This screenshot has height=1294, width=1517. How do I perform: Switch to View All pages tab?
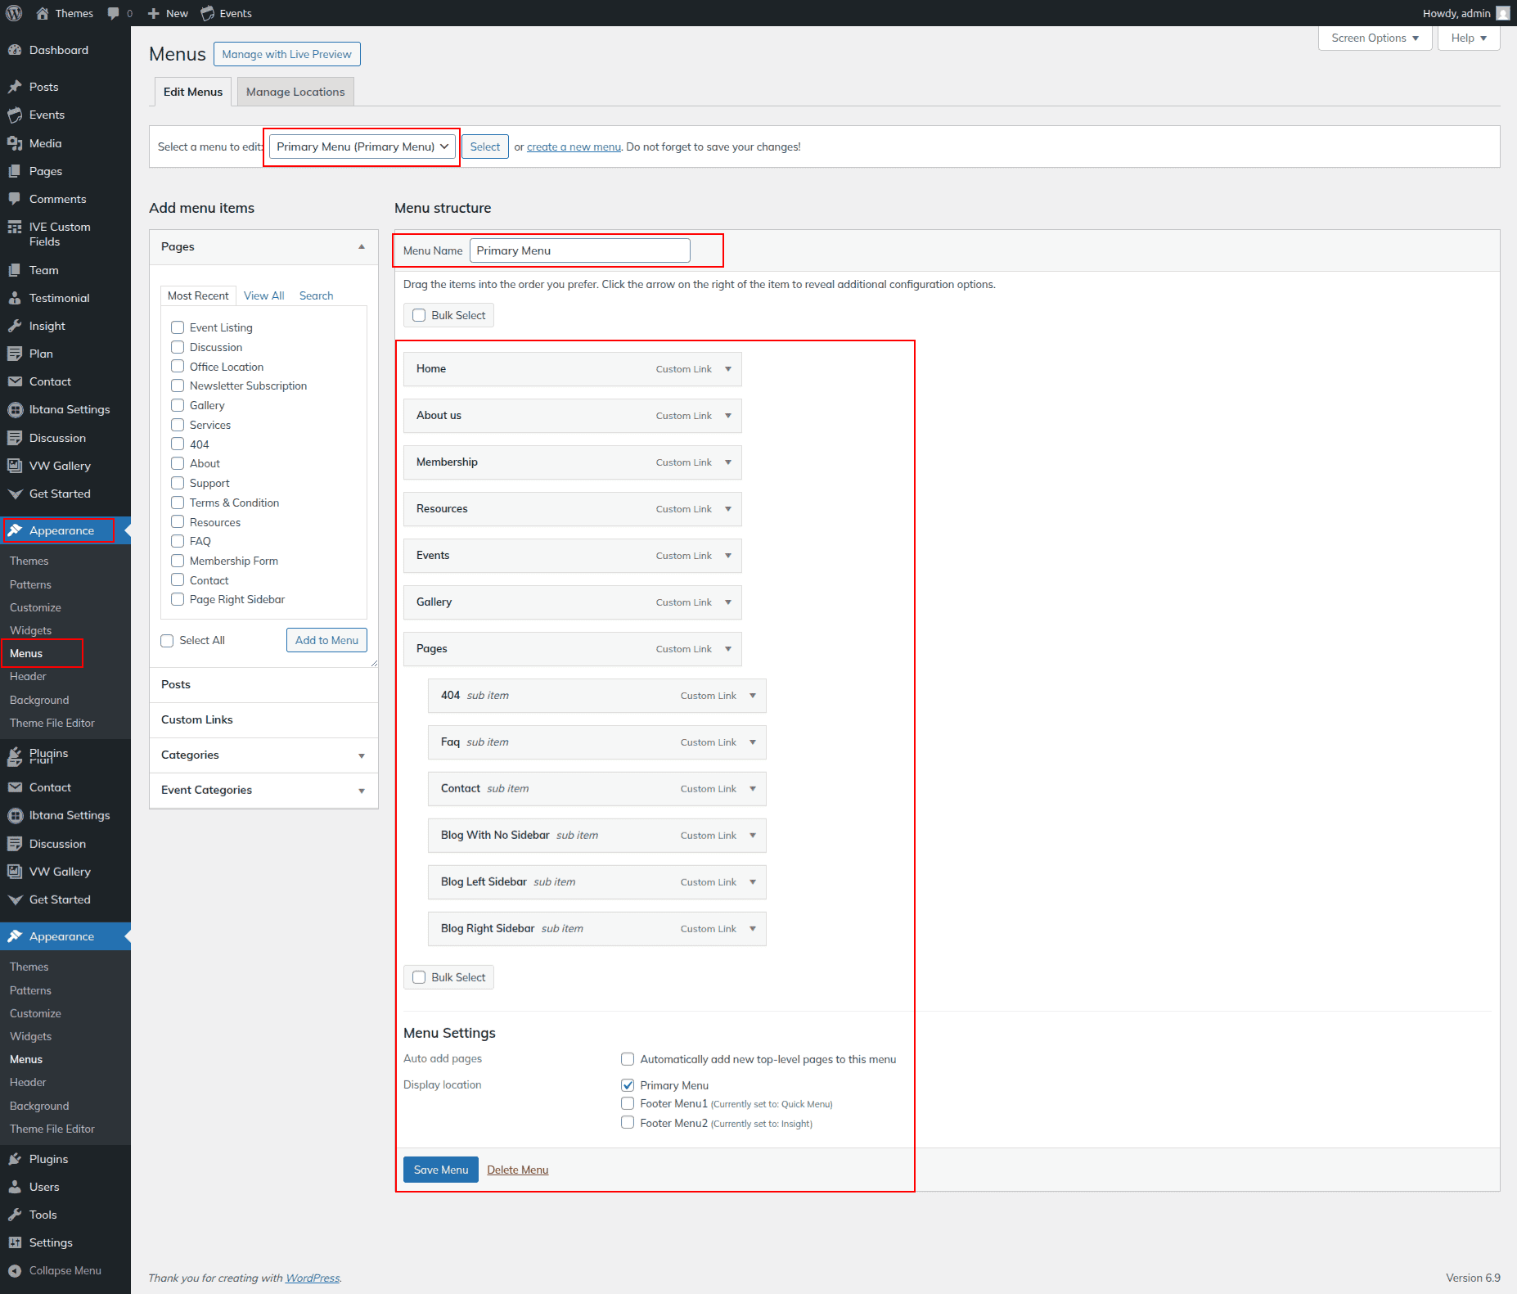click(263, 295)
